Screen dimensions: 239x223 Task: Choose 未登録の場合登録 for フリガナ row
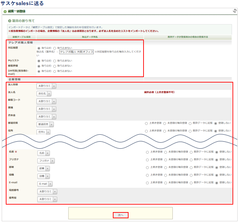point(166,160)
